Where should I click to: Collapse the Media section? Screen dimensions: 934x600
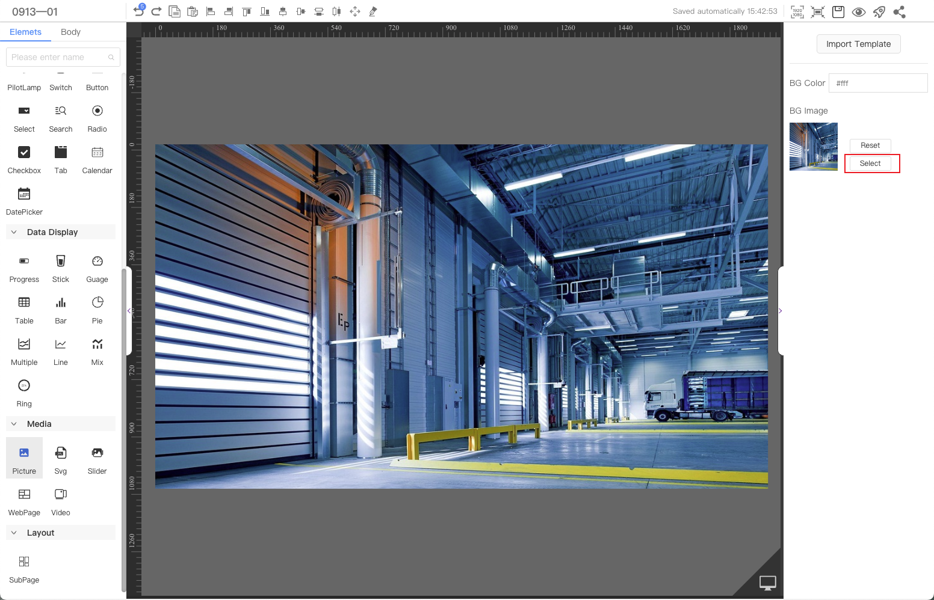pyautogui.click(x=14, y=424)
